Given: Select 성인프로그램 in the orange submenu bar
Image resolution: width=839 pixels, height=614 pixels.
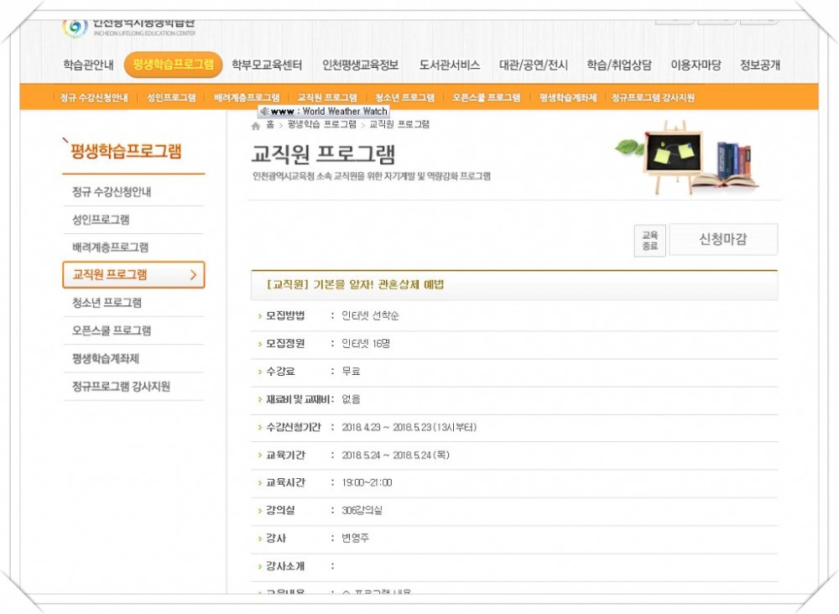Looking at the screenshot, I should coord(171,97).
